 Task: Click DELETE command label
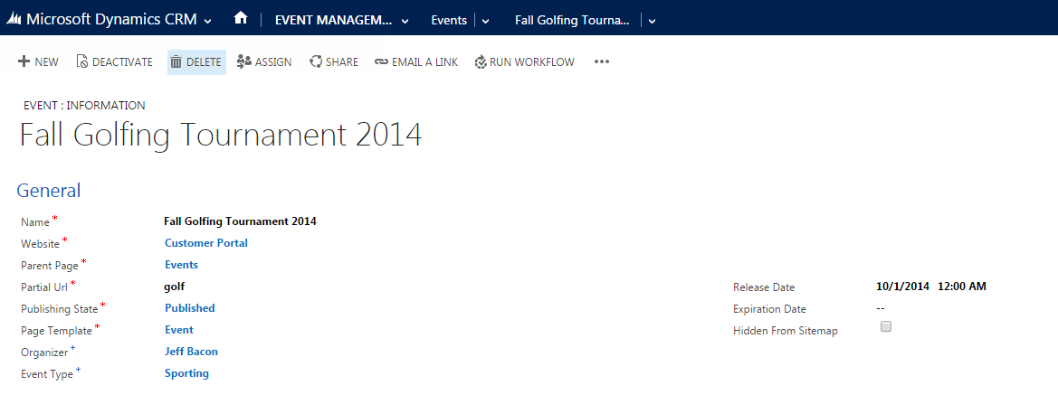pyautogui.click(x=204, y=62)
